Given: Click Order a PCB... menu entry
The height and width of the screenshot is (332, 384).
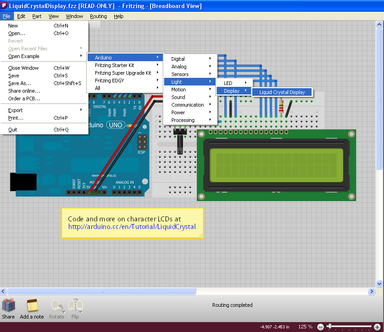Looking at the screenshot, I should tap(24, 99).
